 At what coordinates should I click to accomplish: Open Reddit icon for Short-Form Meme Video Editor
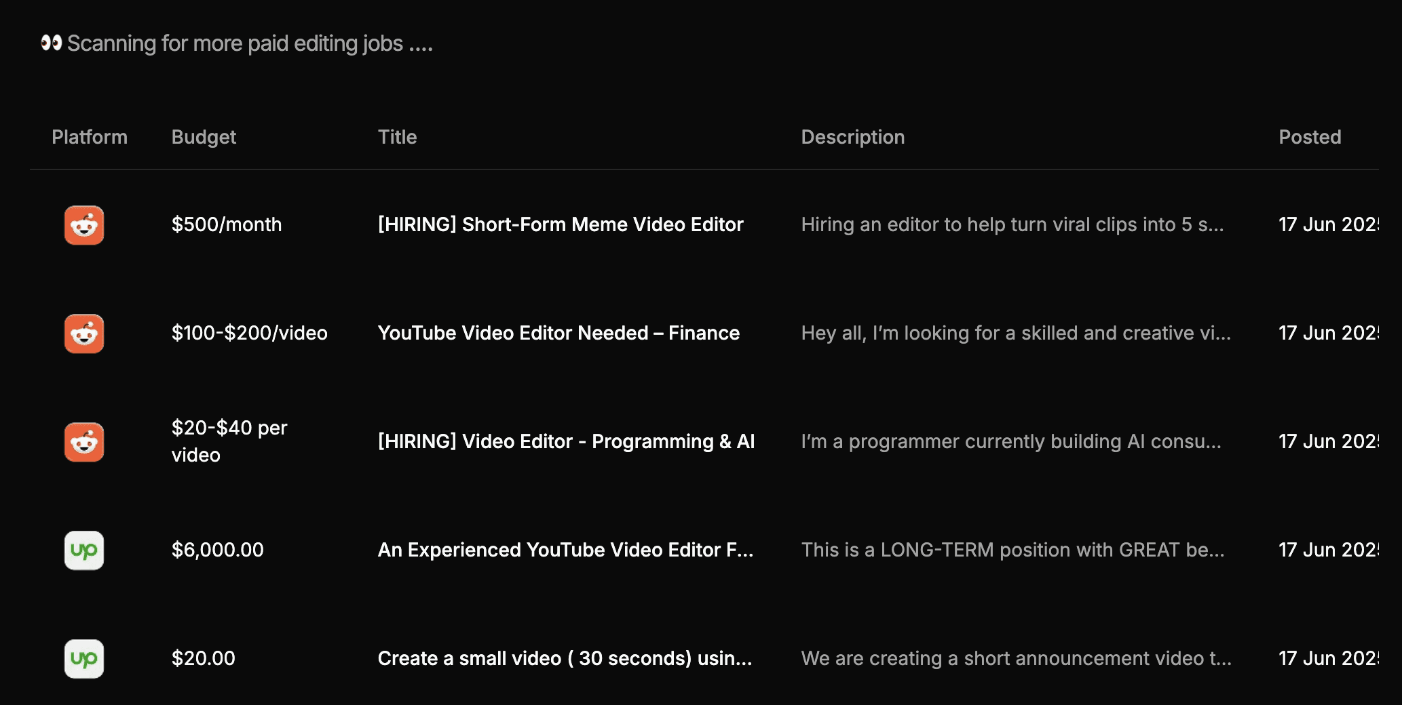click(x=84, y=225)
